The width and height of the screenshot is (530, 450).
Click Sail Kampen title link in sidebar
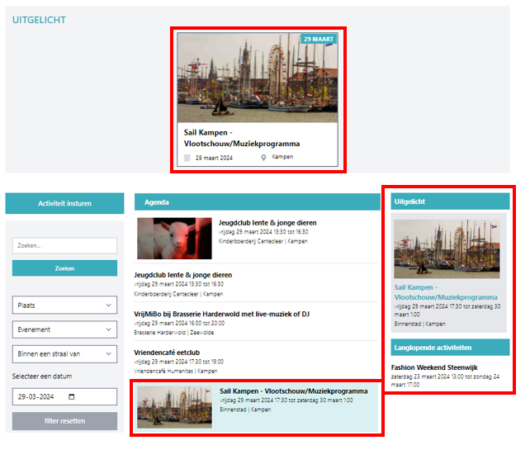click(446, 291)
